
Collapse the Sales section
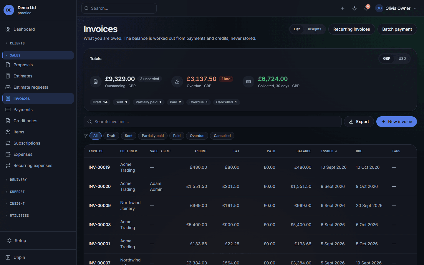point(38,55)
